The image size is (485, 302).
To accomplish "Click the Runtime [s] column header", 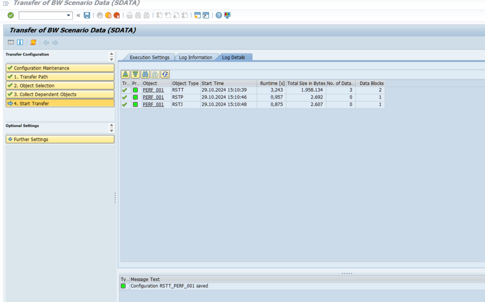I will coord(272,83).
